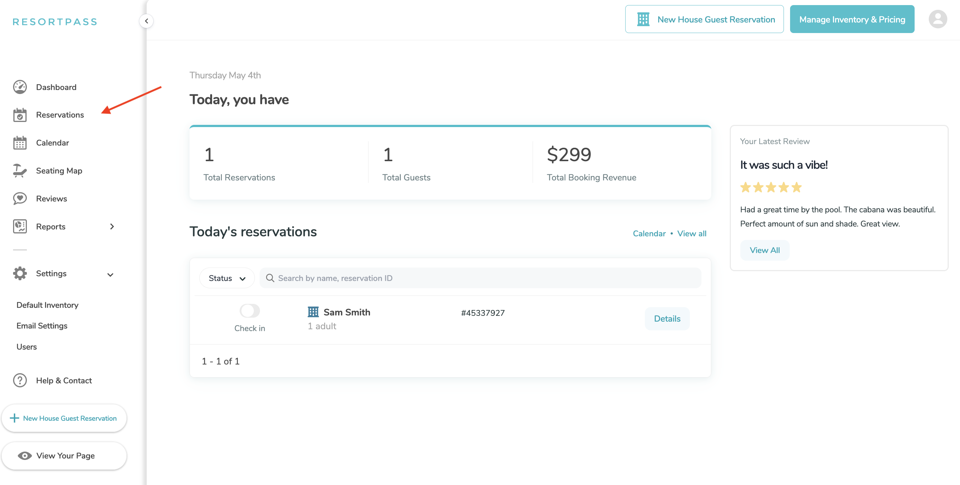The image size is (960, 485).
Task: Click the five-star review rating
Action: point(770,187)
